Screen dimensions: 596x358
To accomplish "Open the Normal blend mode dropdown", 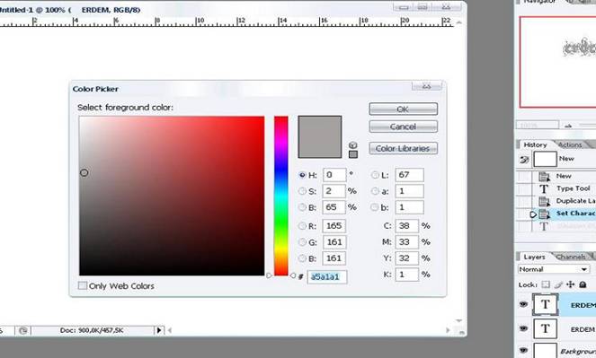I will click(x=553, y=269).
